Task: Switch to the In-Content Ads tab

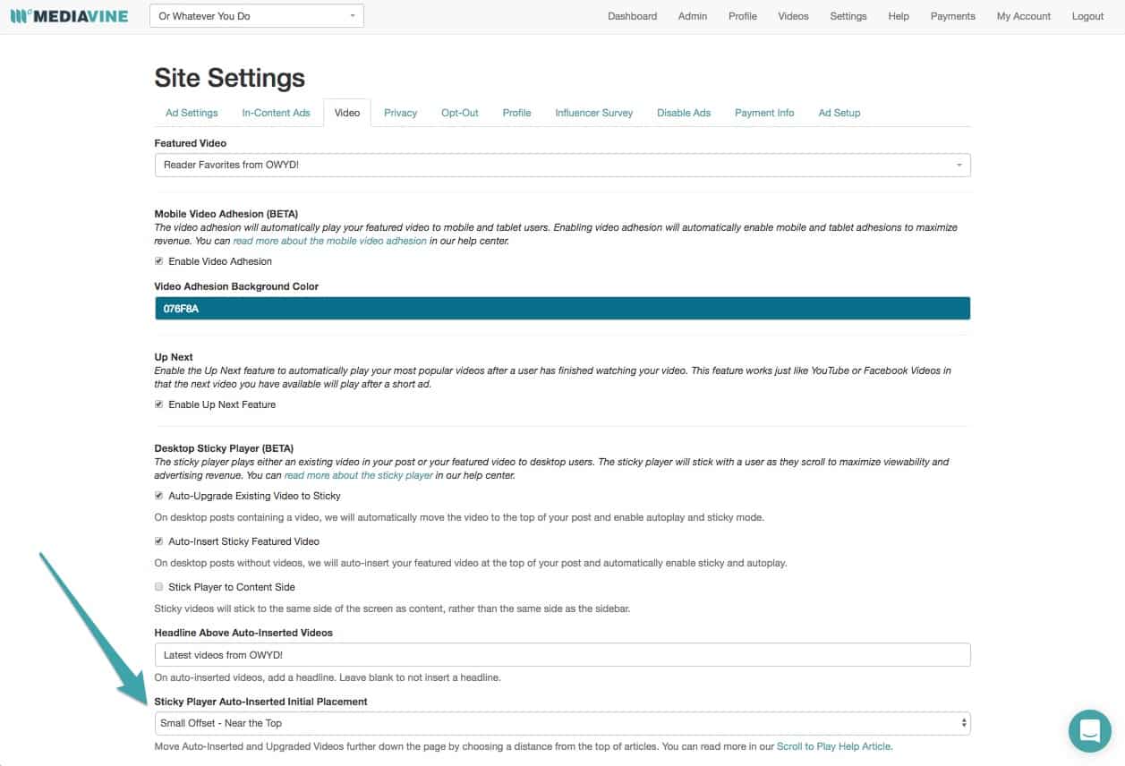Action: (x=276, y=113)
